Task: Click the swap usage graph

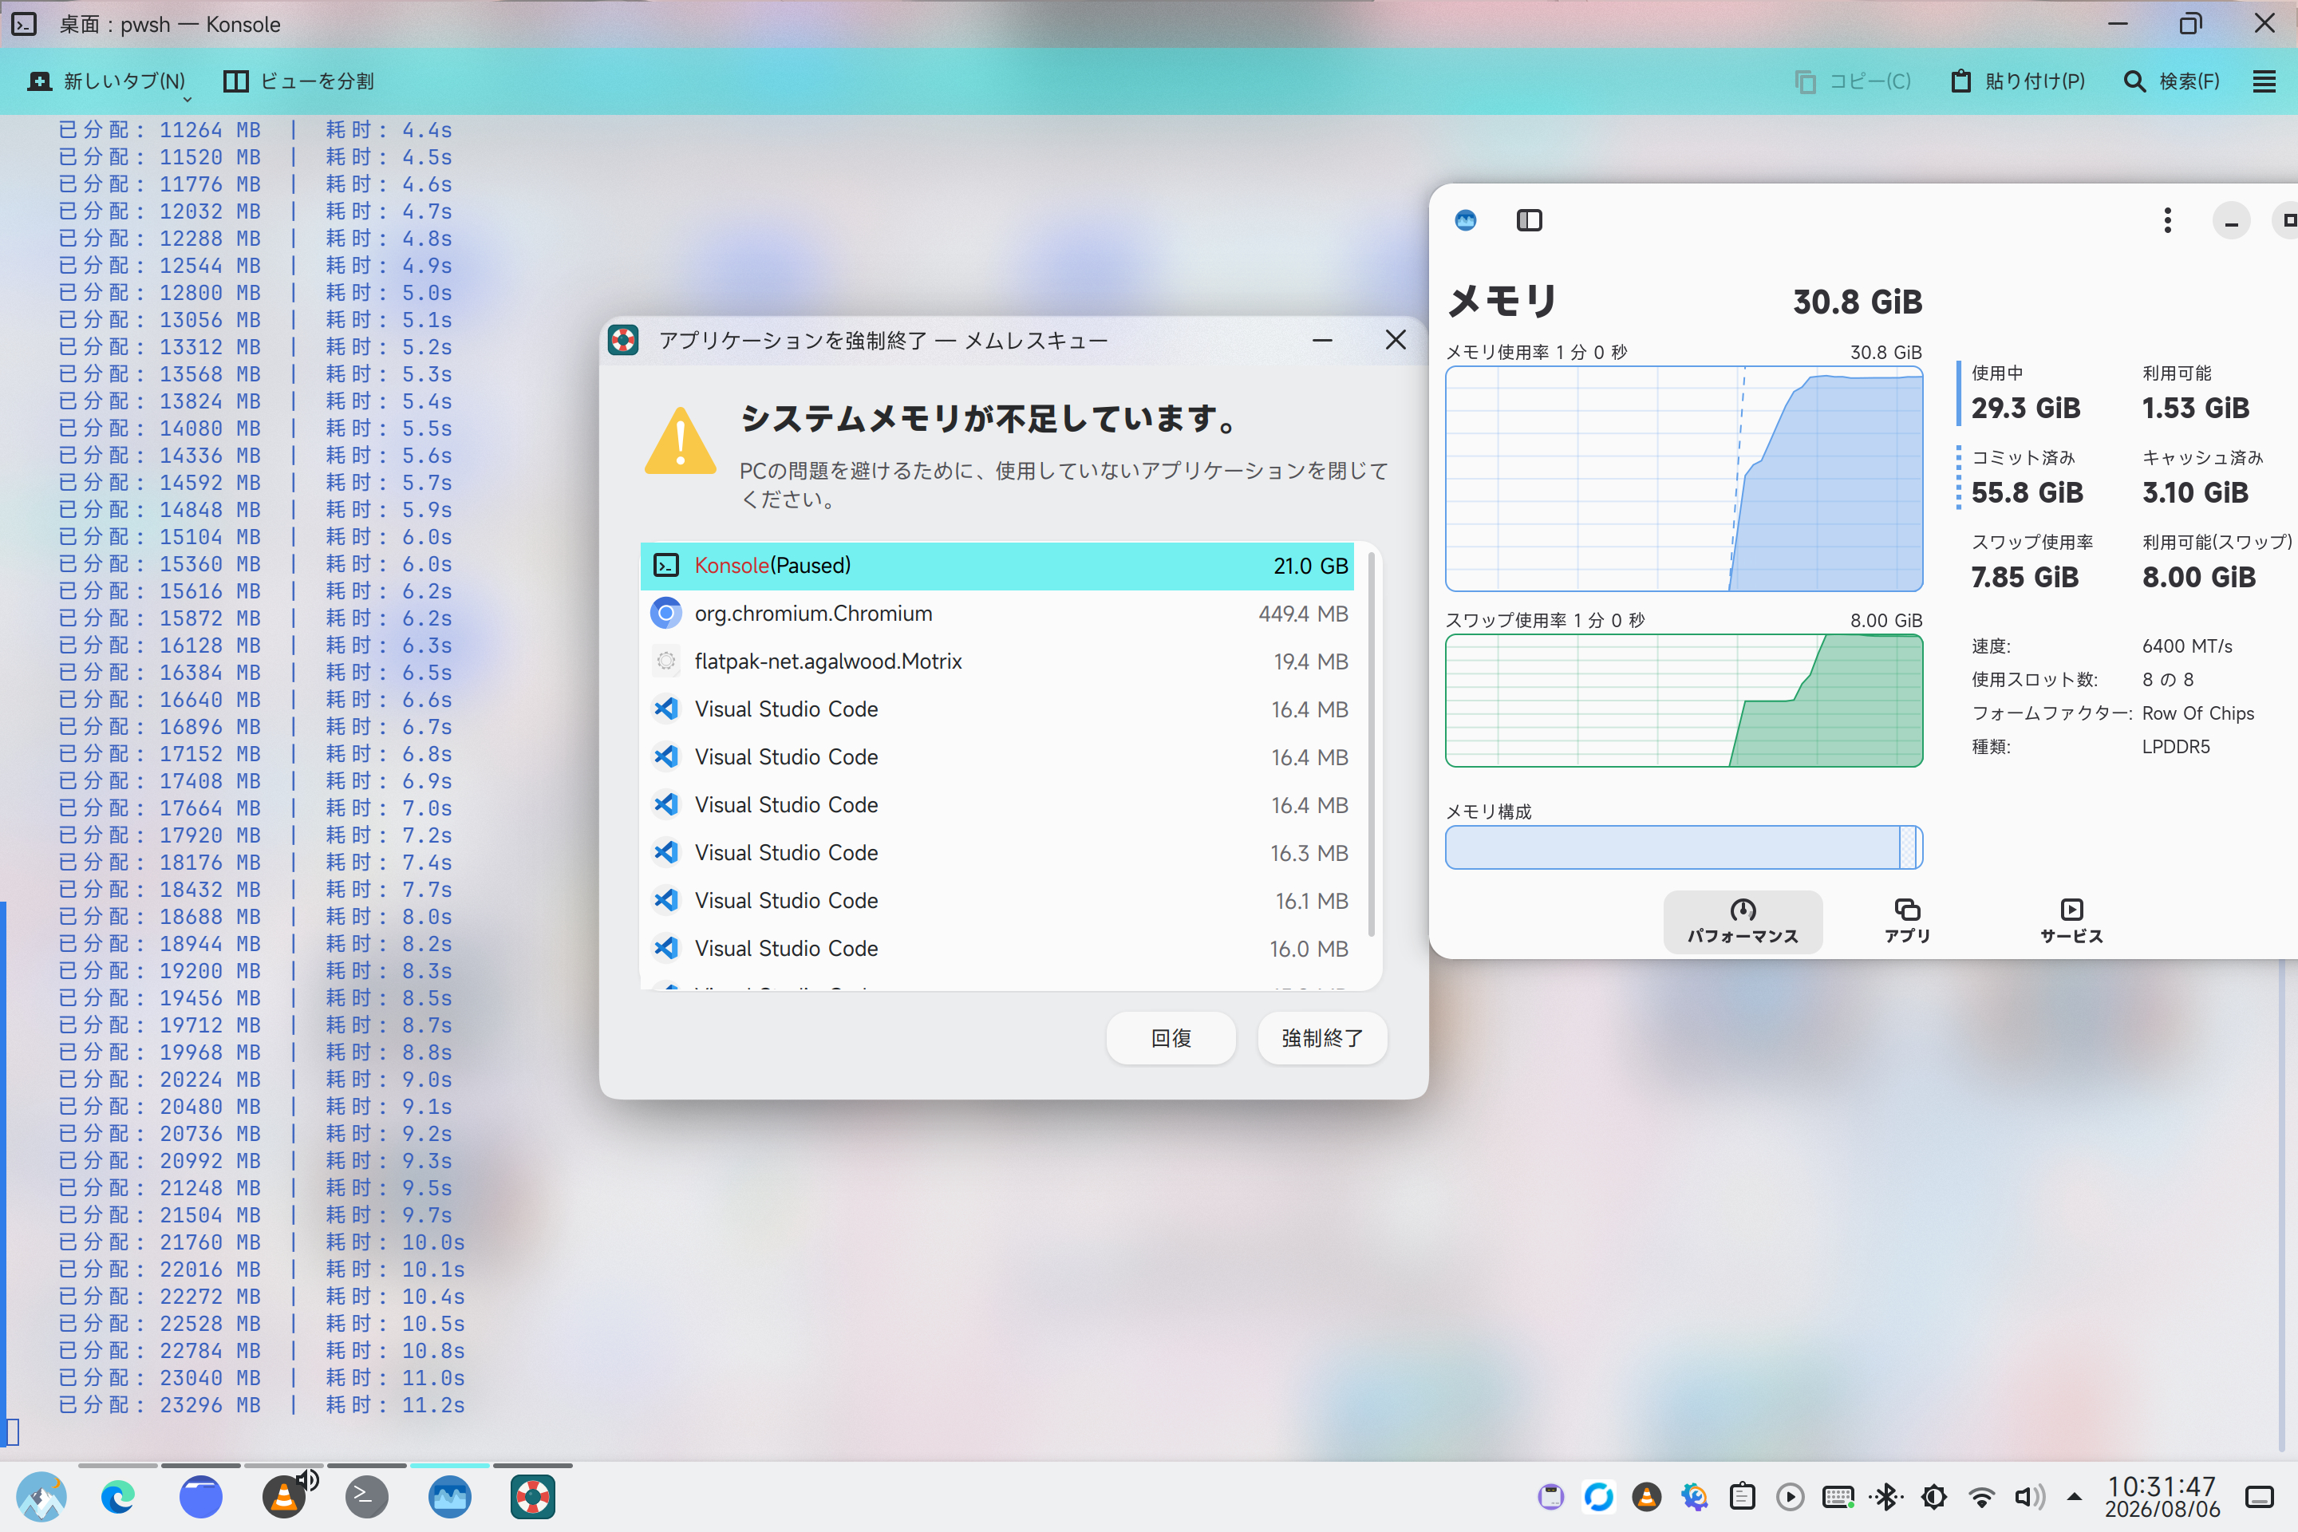Action: (1684, 701)
